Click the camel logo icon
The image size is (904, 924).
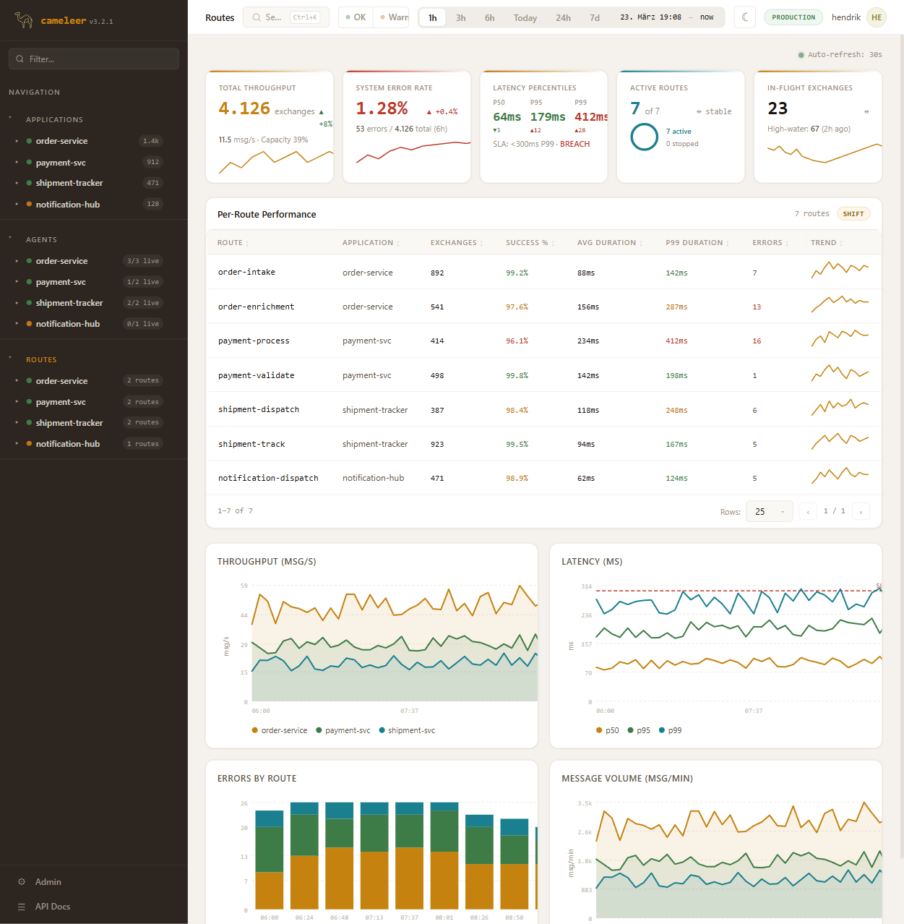[24, 20]
